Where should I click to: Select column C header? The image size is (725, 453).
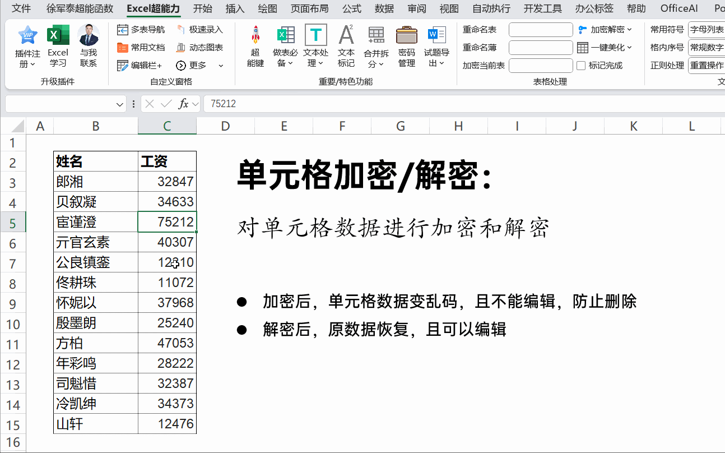tap(167, 126)
